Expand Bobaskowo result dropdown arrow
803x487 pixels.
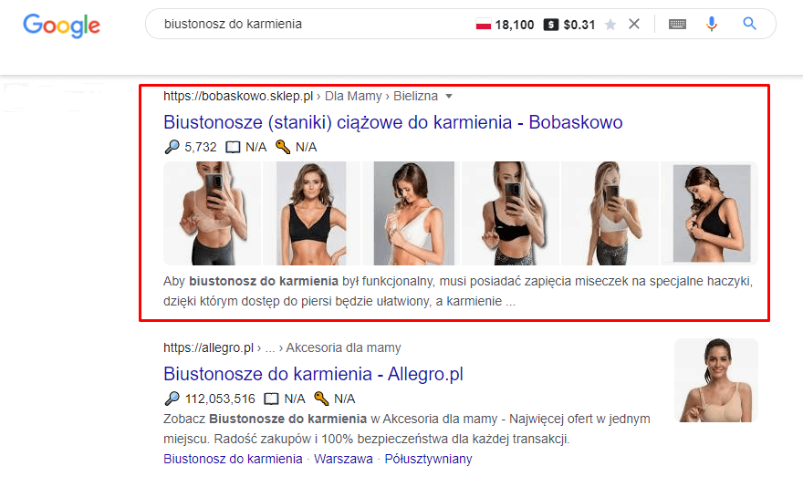click(449, 97)
